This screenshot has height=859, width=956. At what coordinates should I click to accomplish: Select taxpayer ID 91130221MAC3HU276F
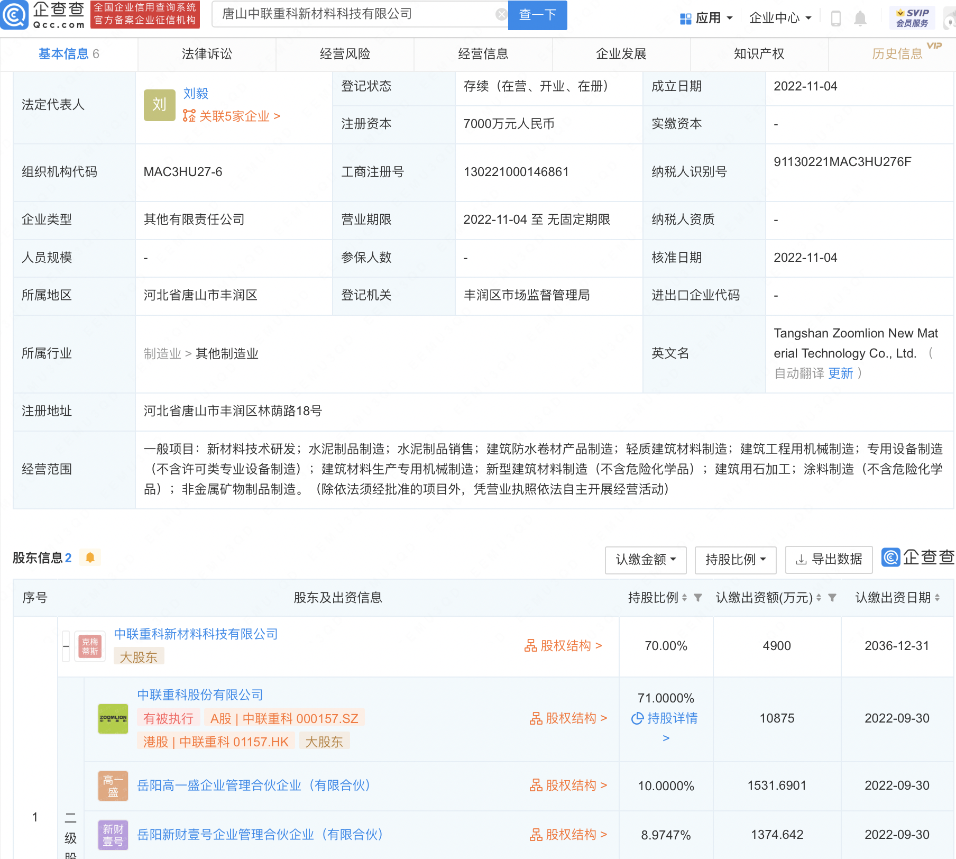(x=842, y=162)
